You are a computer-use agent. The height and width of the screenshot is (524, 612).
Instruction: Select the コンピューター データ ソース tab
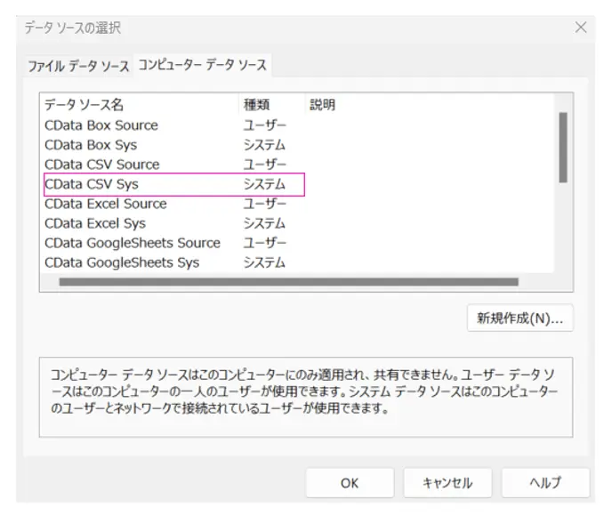[203, 65]
